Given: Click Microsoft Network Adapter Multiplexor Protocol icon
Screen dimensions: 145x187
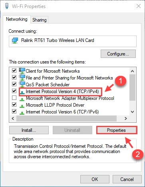Looking at the screenshot, I should 22,99.
